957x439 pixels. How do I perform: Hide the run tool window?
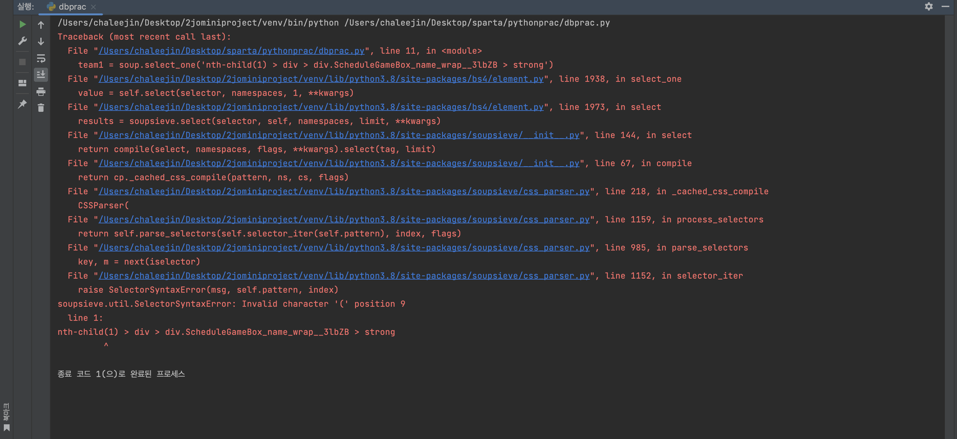pos(945,6)
